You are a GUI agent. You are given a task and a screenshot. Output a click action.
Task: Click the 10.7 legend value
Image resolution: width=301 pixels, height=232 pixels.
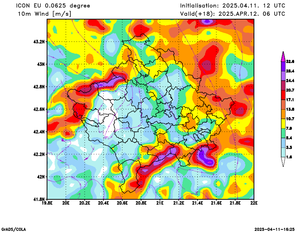(x=290, y=119)
